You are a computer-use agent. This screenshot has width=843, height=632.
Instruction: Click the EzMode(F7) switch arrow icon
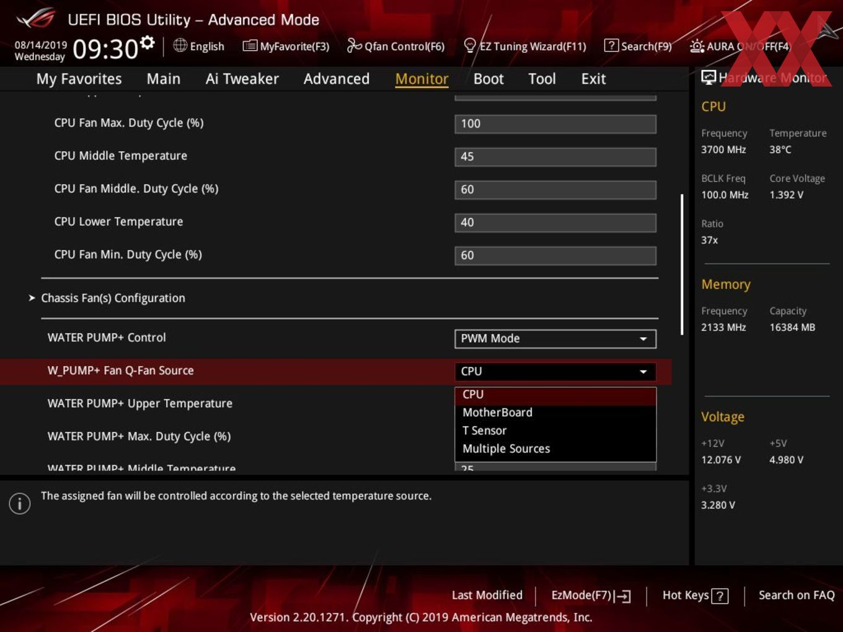pos(623,596)
